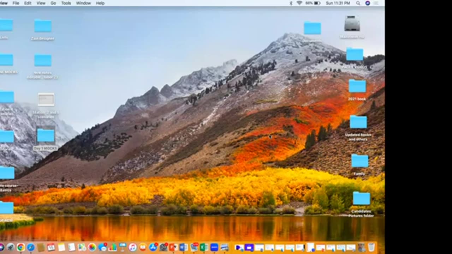
Task: Click the Sun 11:31 PM clock
Action: pos(338,3)
